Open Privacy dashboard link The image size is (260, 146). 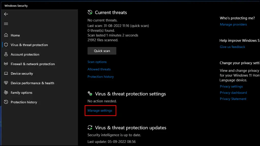(x=233, y=93)
